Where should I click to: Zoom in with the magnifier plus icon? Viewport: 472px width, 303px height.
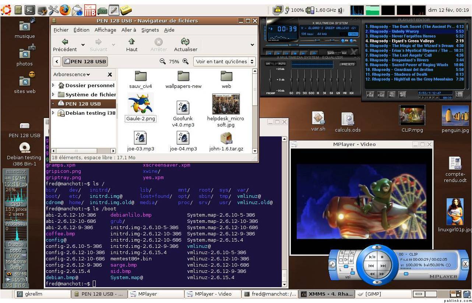185,62
